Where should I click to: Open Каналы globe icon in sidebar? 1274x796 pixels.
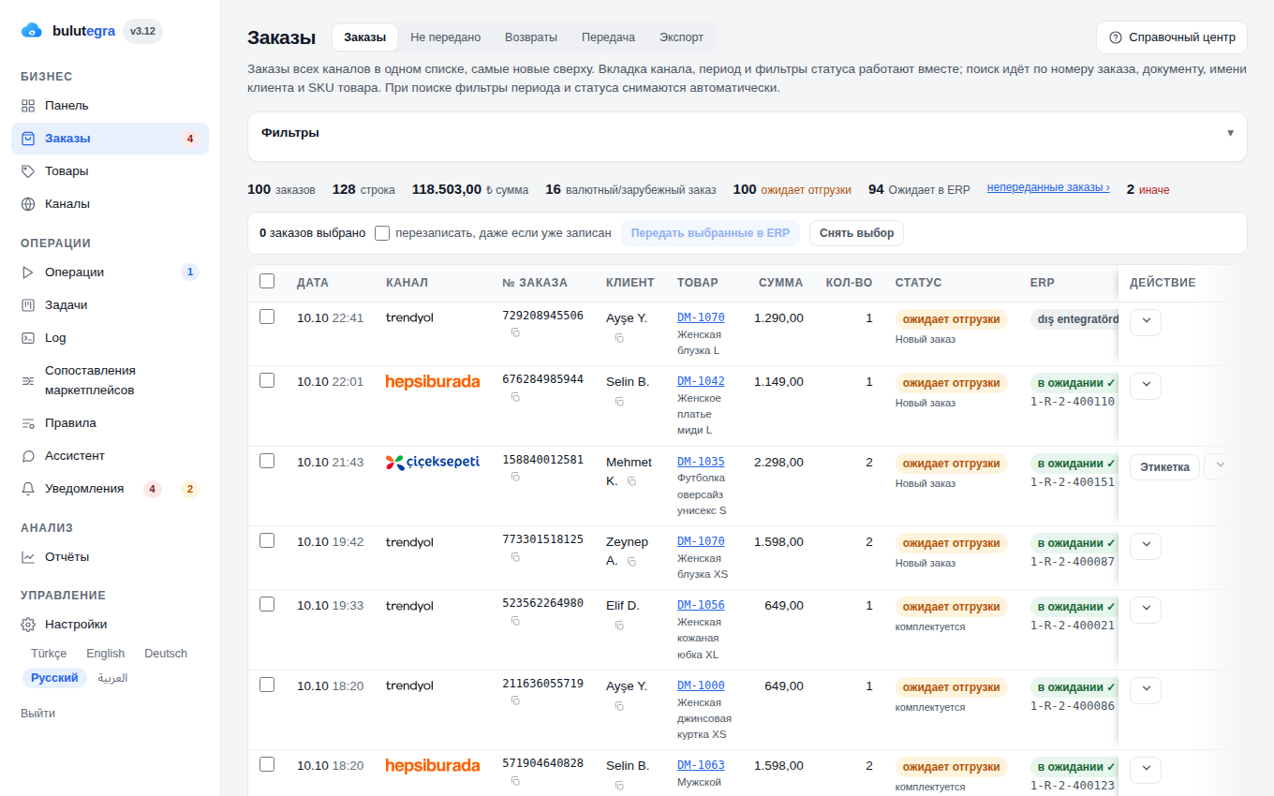coord(28,204)
